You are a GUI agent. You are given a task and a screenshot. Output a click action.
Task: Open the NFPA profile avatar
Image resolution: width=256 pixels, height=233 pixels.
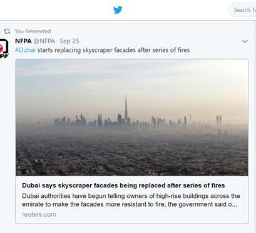coord(4,48)
